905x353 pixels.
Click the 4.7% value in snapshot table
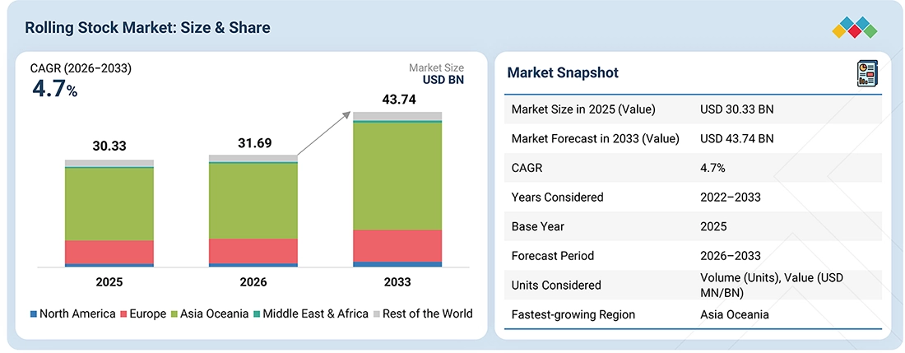pyautogui.click(x=712, y=168)
